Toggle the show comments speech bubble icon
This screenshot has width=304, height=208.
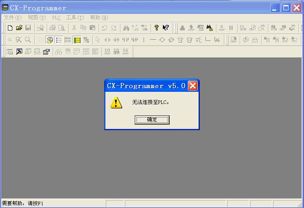(50, 40)
